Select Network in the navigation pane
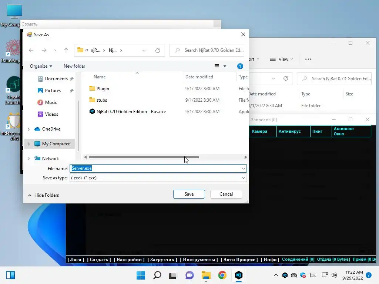Viewport: 379px width, 284px height. click(50, 158)
